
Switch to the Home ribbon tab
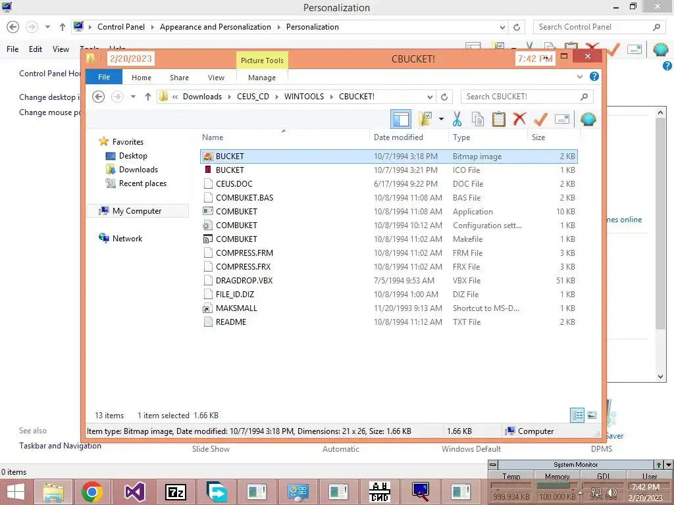142,78
